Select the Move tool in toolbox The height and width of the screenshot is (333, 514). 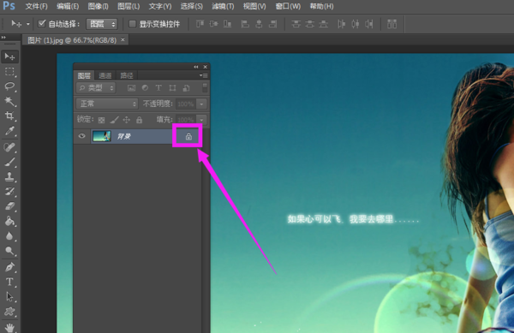pyautogui.click(x=9, y=57)
